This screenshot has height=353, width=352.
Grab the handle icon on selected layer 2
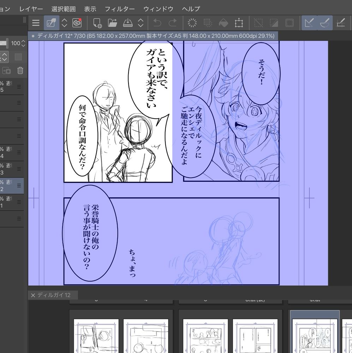(x=19, y=186)
